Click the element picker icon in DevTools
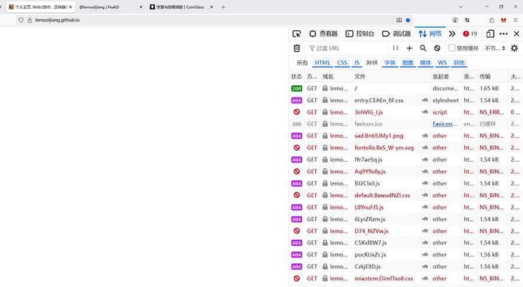 click(297, 34)
